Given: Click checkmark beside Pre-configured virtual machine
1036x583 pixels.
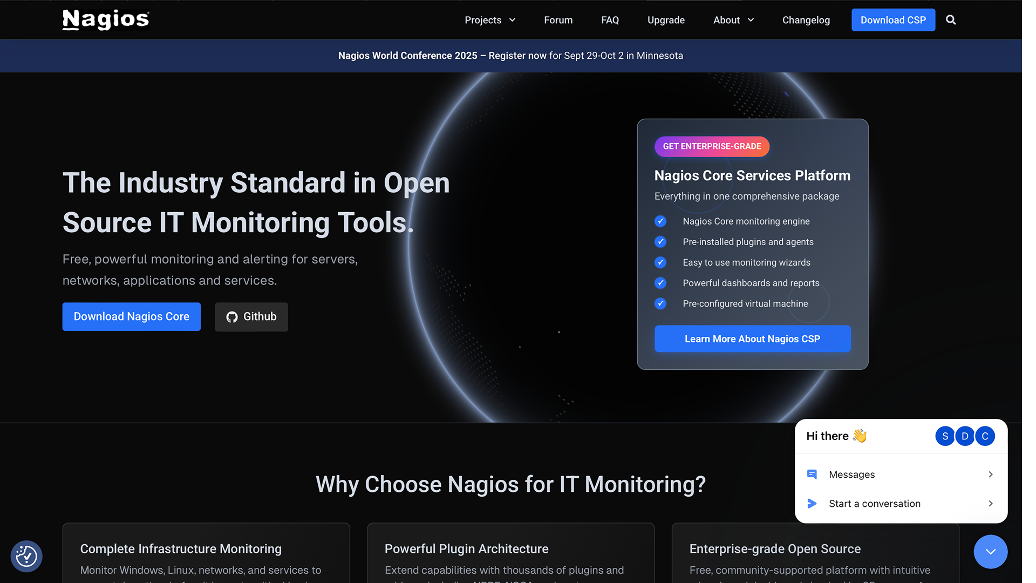Looking at the screenshot, I should coord(660,303).
